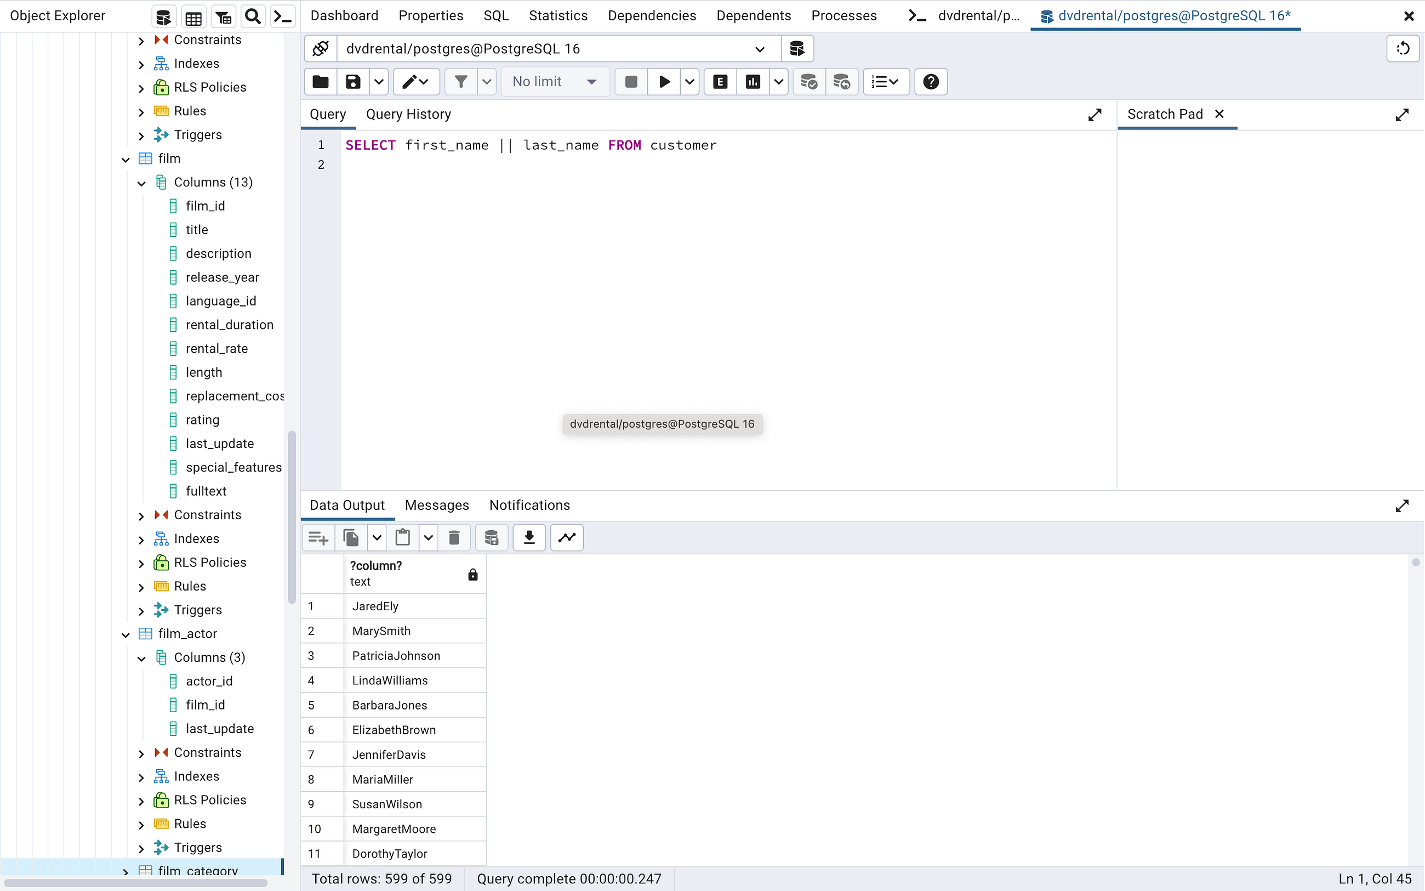Select the actor_id column in tree
Screen dimensions: 1425x891
tap(209, 681)
